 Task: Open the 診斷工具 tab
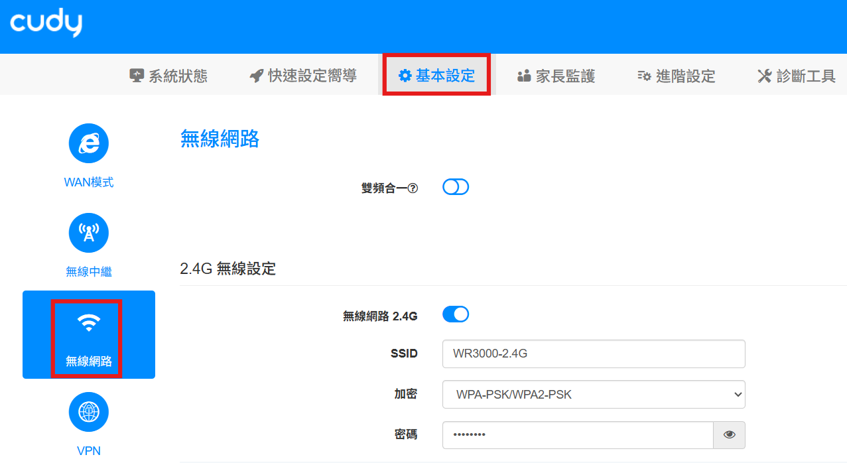click(x=796, y=76)
